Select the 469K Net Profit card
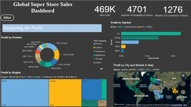 click(105, 11)
